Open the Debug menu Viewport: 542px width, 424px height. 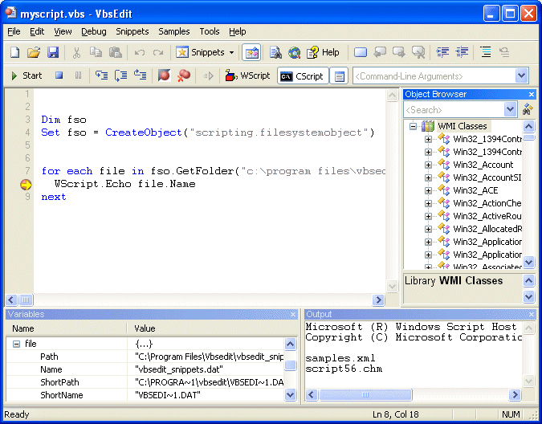coord(93,31)
